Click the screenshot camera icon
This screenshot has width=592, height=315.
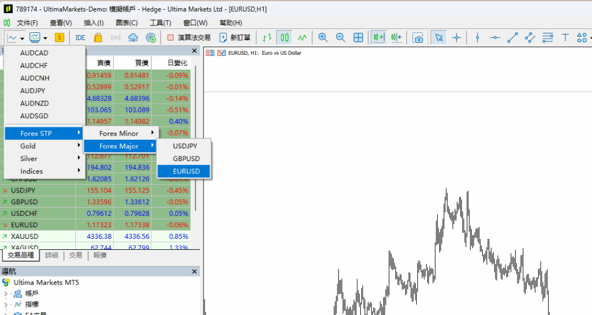click(x=417, y=37)
